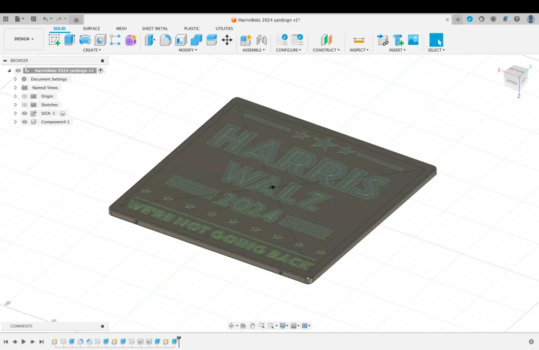Viewport: 539px width, 350px height.
Task: Open the CONFIGURE dropdown menu
Action: click(x=288, y=50)
